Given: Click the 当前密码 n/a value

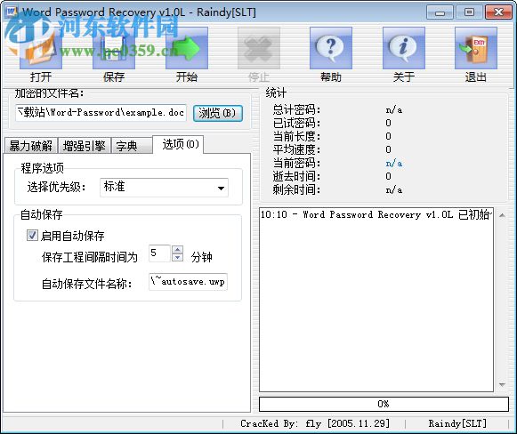Looking at the screenshot, I should [x=394, y=163].
